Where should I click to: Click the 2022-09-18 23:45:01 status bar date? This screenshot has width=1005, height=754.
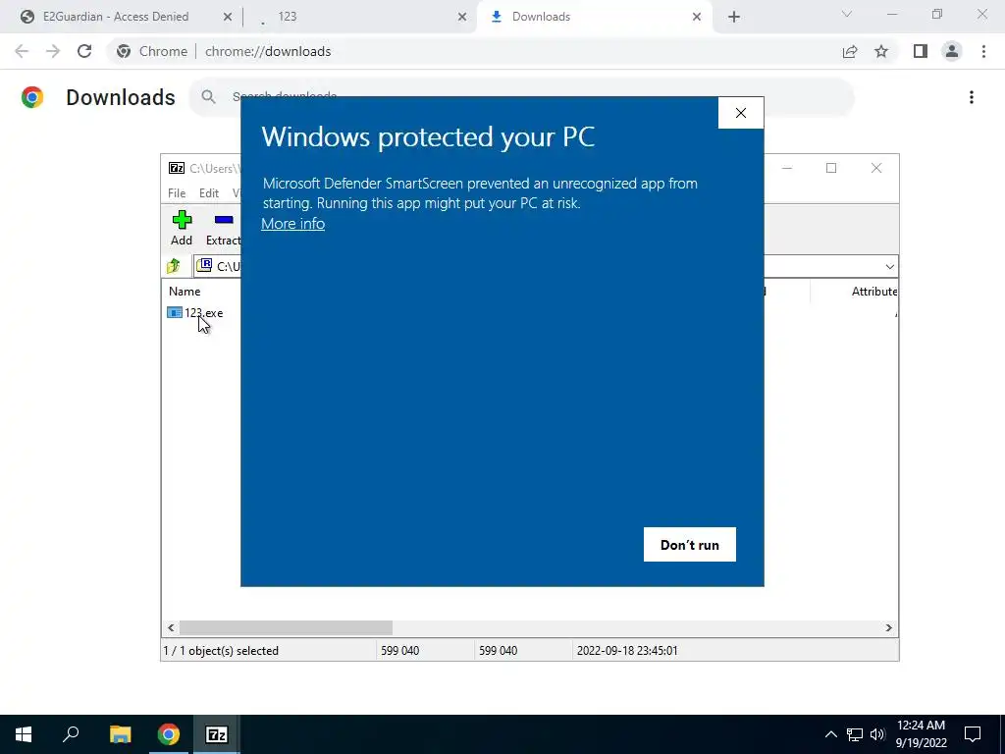point(627,651)
